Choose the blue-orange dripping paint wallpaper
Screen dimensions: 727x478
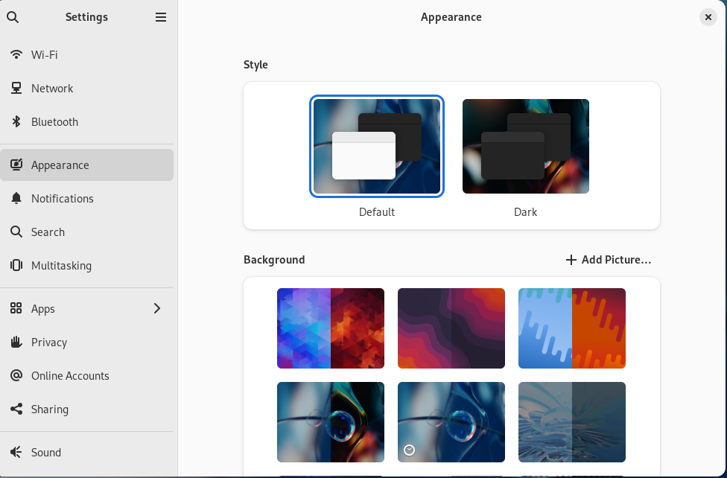(571, 328)
